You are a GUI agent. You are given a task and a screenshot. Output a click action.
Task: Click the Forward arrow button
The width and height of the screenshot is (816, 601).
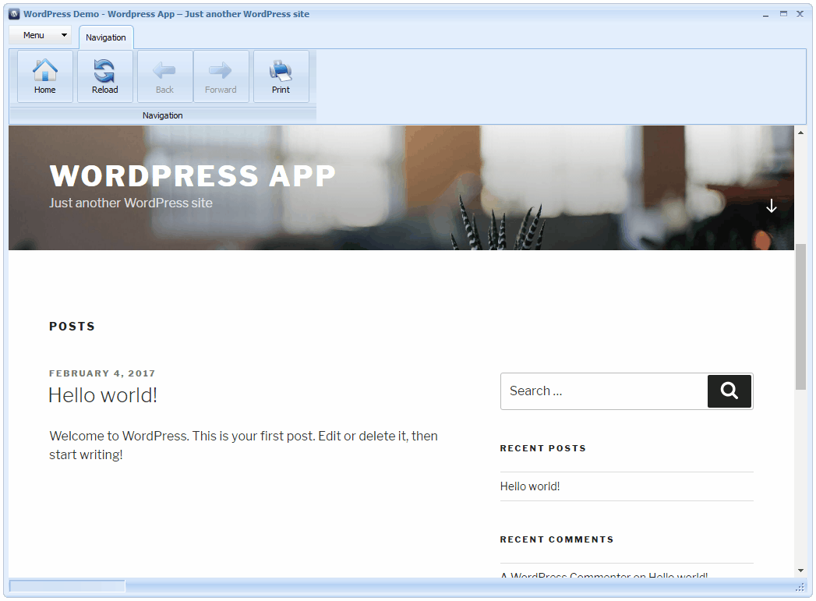[x=221, y=76]
